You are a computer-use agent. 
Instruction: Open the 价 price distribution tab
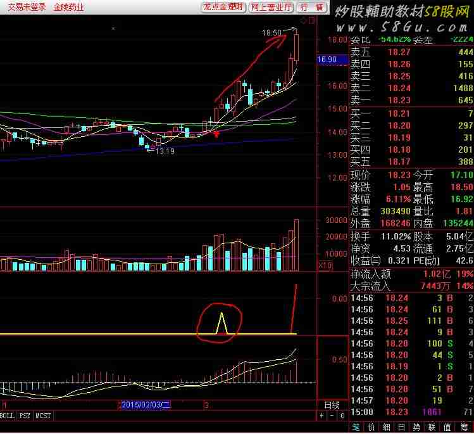click(x=371, y=427)
